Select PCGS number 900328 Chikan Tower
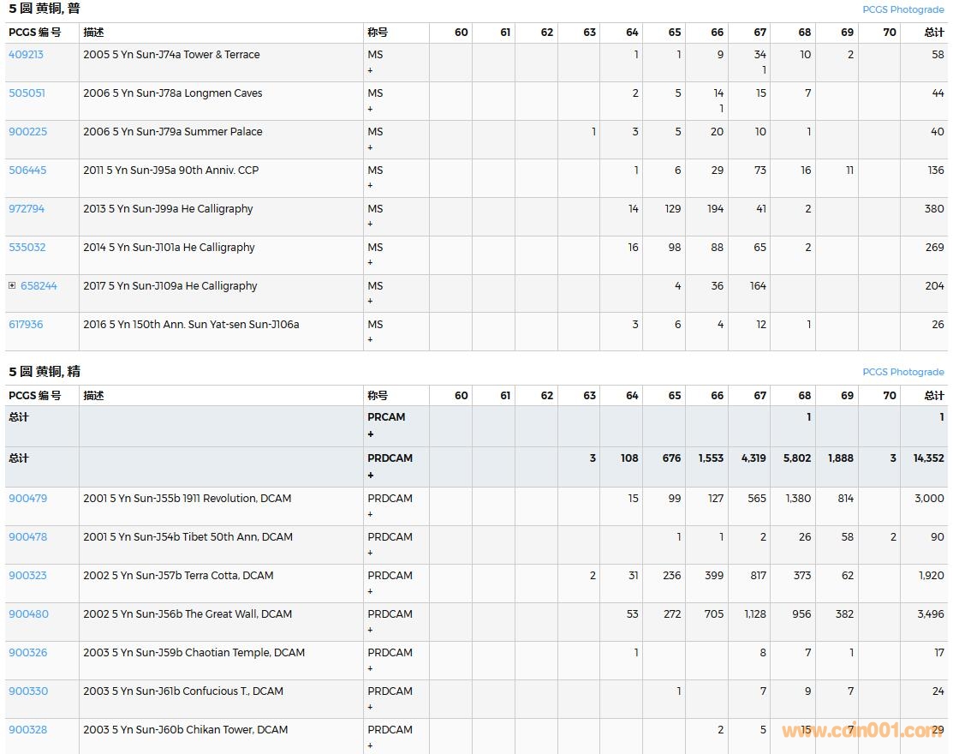The width and height of the screenshot is (953, 754). (x=27, y=730)
